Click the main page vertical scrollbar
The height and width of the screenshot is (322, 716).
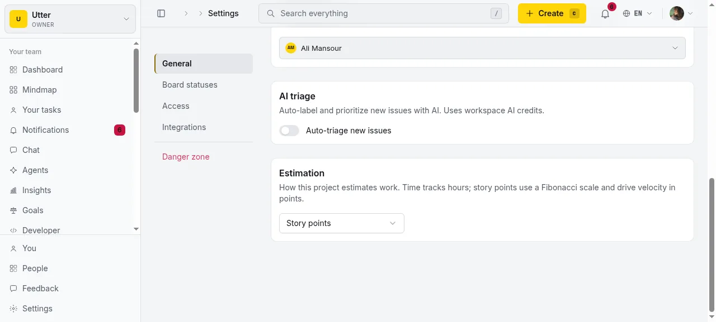[712, 246]
